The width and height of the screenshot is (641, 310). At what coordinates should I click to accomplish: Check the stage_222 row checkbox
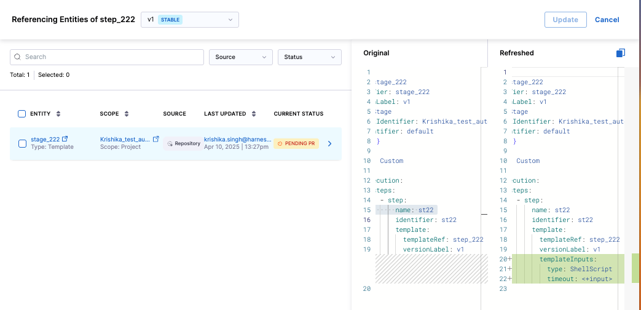[x=22, y=144]
